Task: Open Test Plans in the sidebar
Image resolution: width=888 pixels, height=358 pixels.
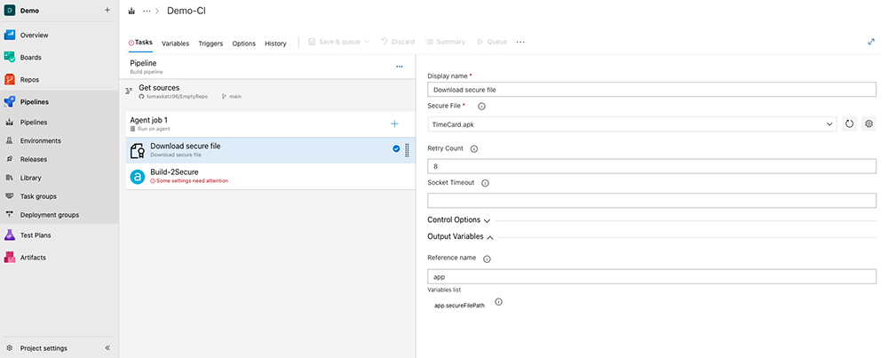Action: 36,235
